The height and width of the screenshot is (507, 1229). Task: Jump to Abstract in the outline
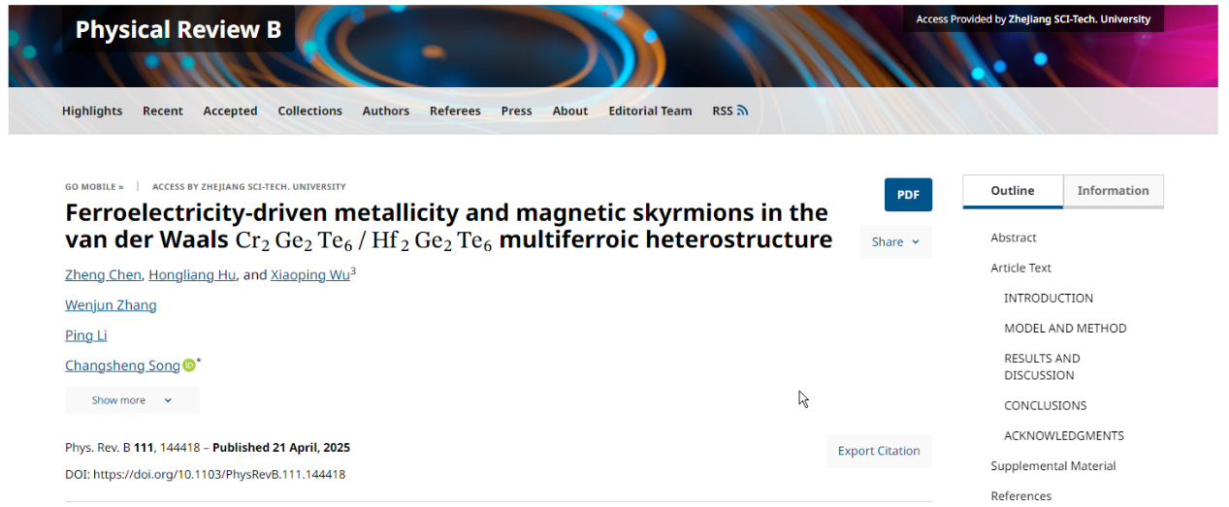(x=1014, y=238)
